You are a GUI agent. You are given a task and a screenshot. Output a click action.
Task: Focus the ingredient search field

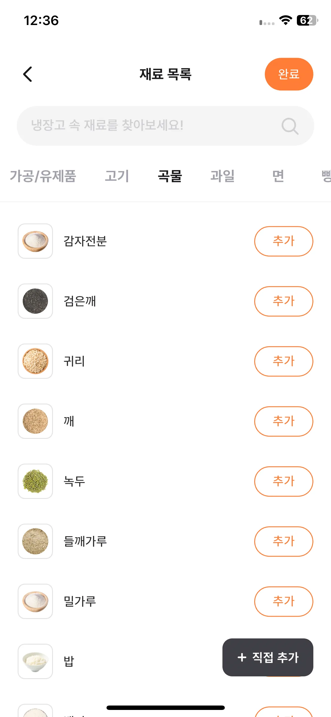click(165, 126)
